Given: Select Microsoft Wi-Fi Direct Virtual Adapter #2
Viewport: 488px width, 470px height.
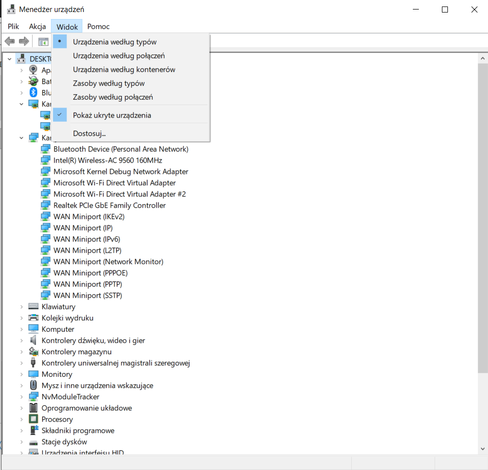Looking at the screenshot, I should (120, 194).
